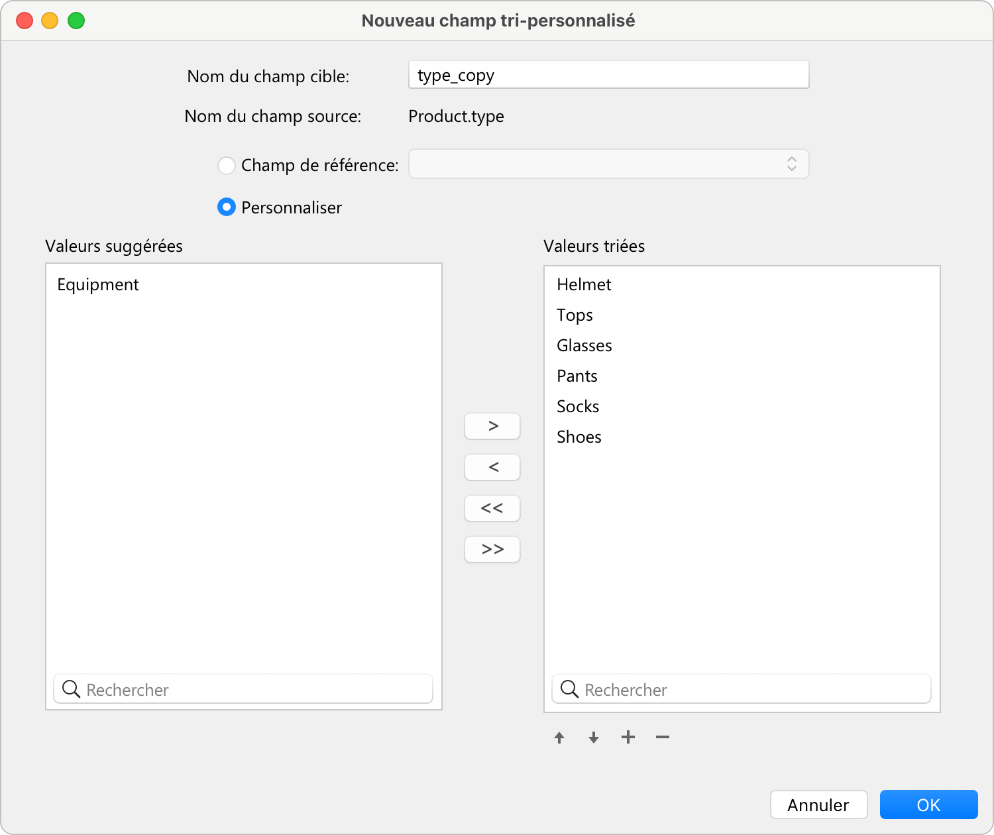This screenshot has height=835, width=994.
Task: Select Glasses in sorted values list
Action: [584, 346]
